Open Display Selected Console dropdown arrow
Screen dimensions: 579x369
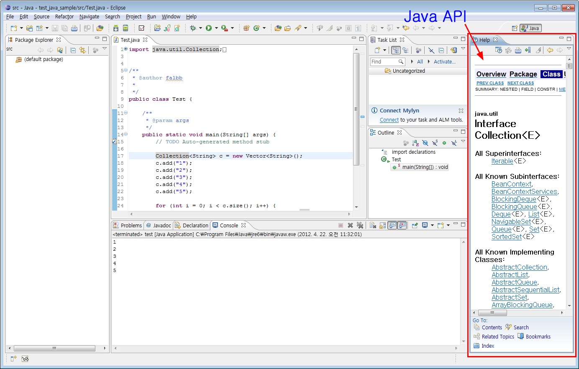tap(432, 225)
